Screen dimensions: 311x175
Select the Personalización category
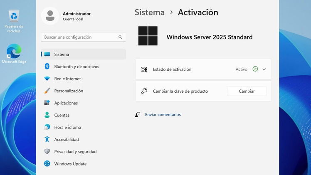[83, 91]
